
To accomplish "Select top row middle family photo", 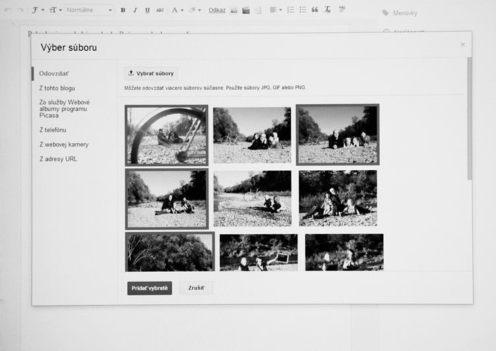I will coord(252,135).
